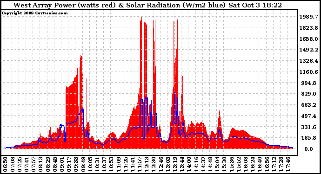Click the 06:50 time label
This screenshot has width=321, height=174.
tap(5, 164)
